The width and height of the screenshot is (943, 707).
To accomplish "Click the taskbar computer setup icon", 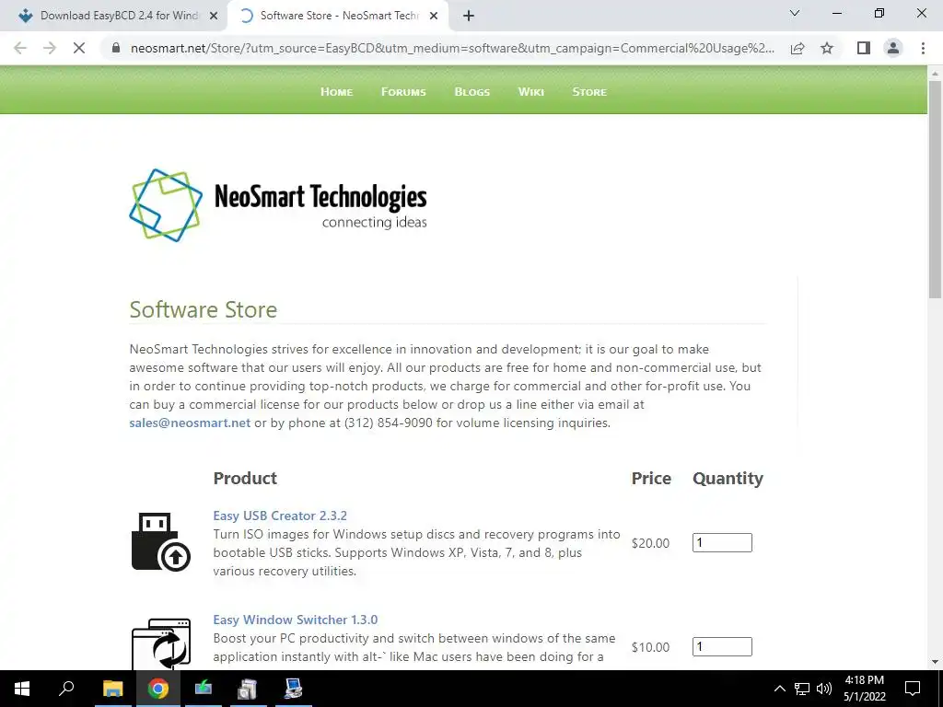I will tap(294, 689).
